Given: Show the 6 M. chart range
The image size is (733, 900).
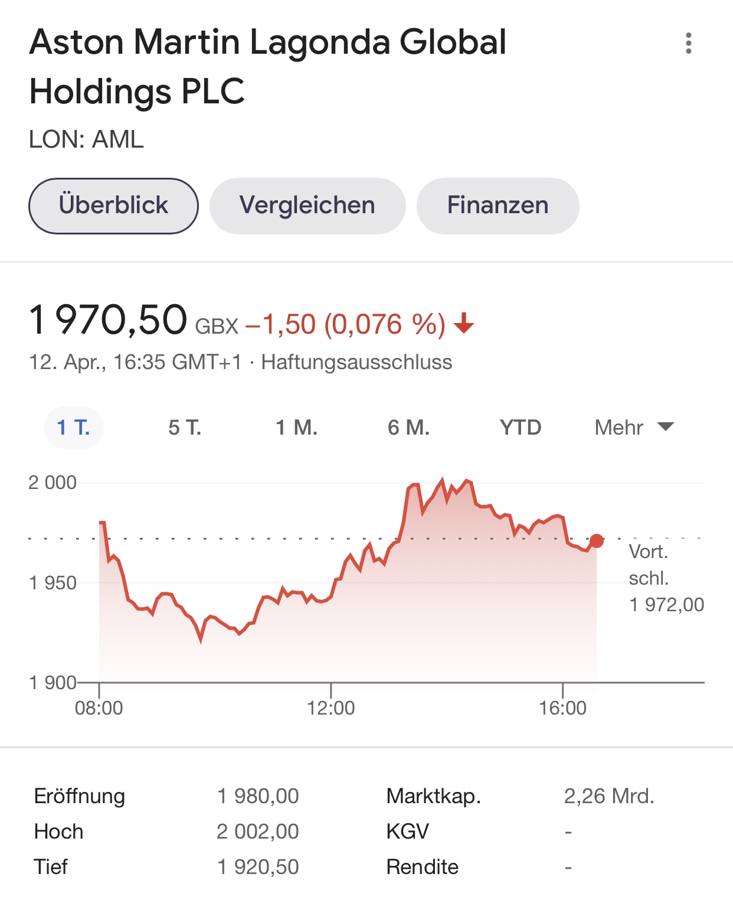Looking at the screenshot, I should (x=408, y=427).
